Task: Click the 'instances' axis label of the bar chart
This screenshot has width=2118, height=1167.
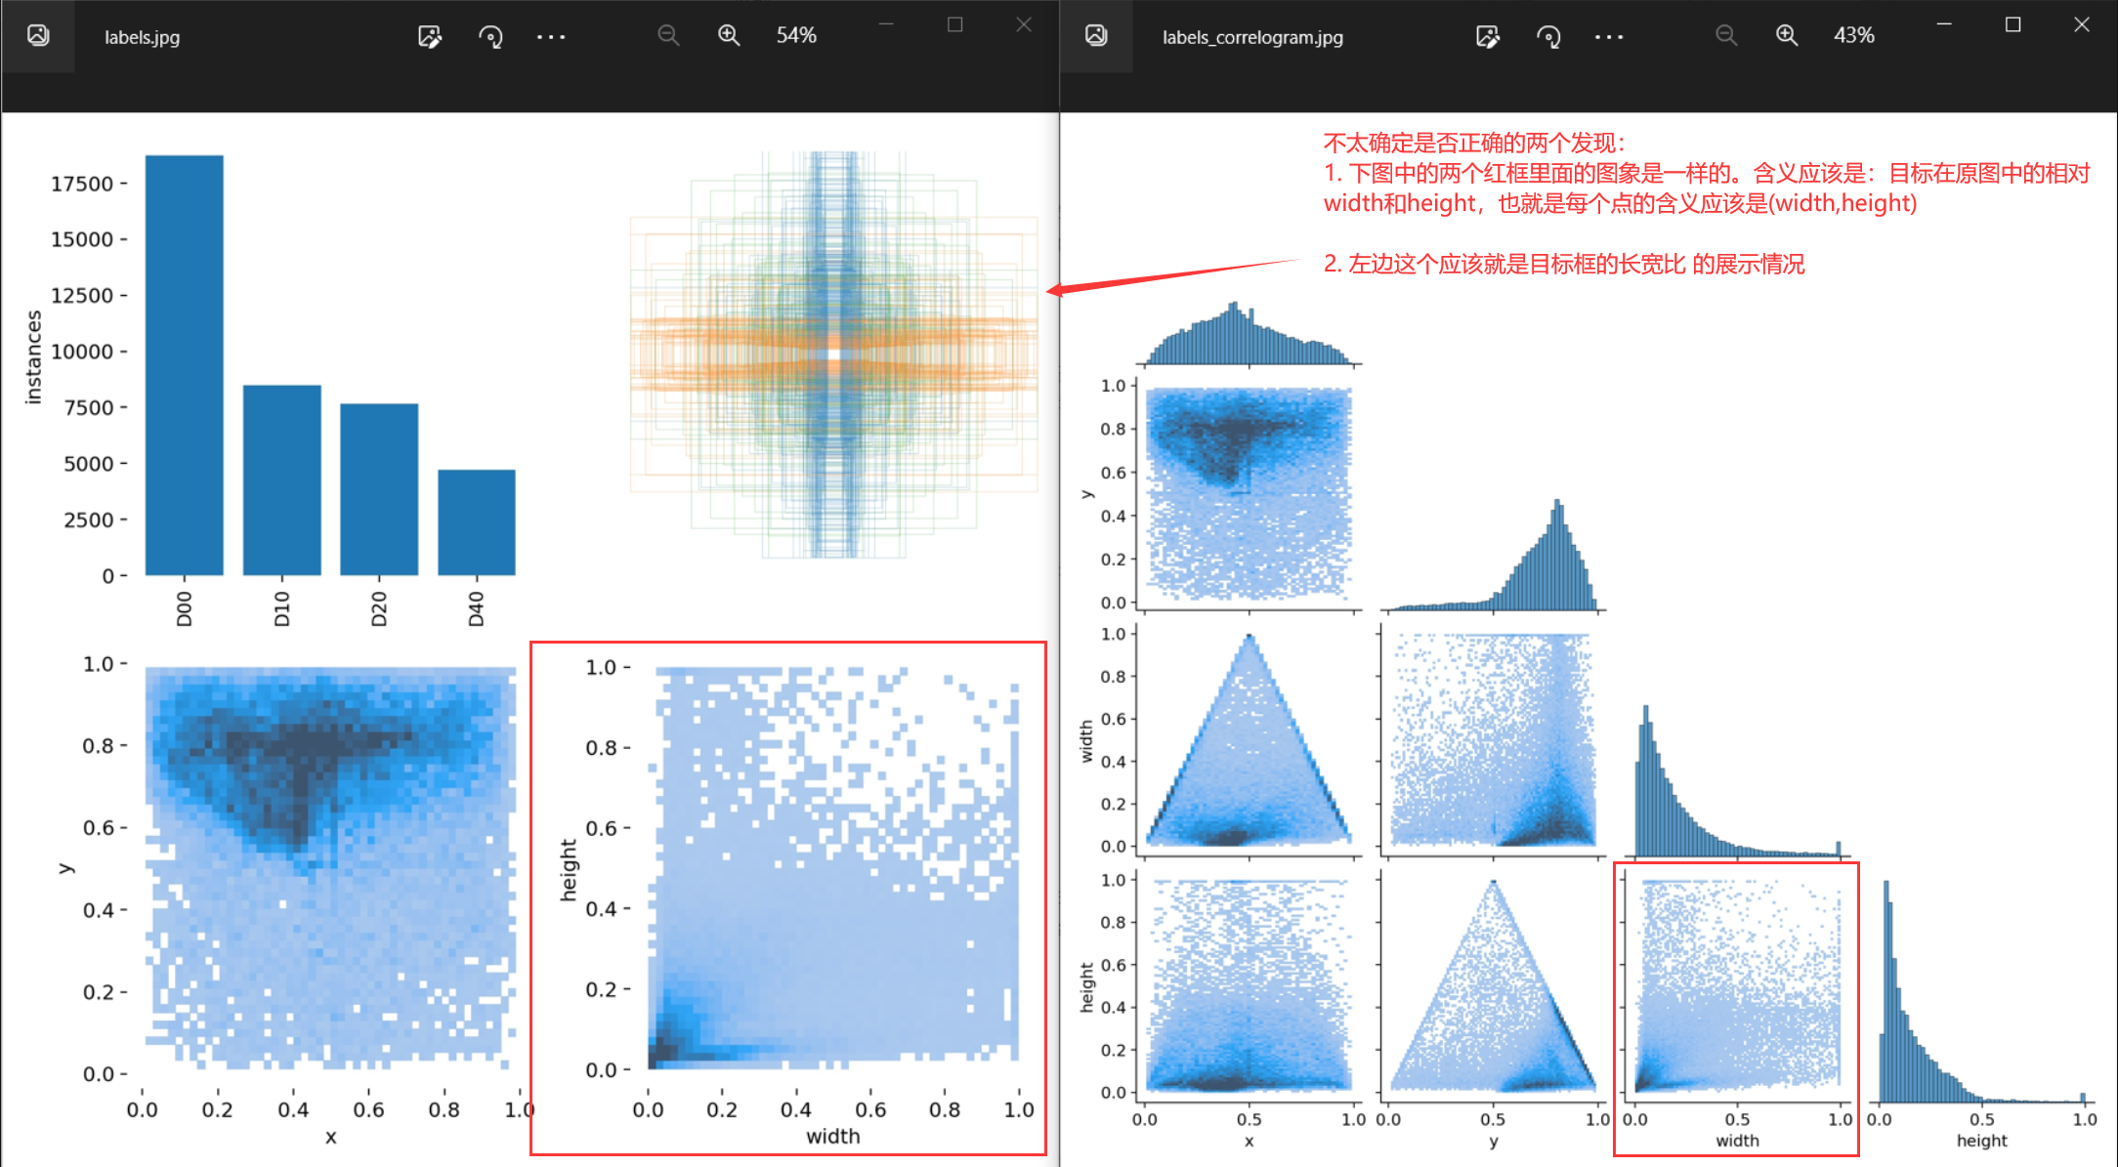Action: (34, 357)
